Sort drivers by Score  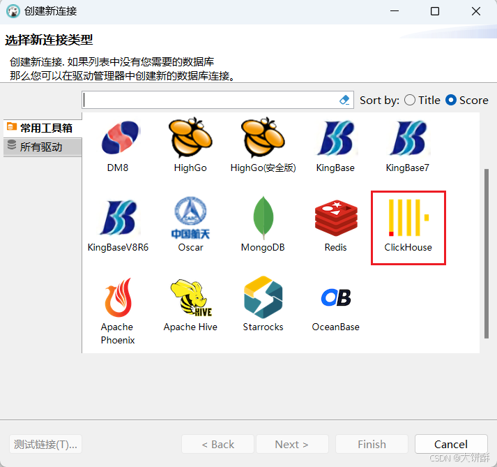[467, 100]
